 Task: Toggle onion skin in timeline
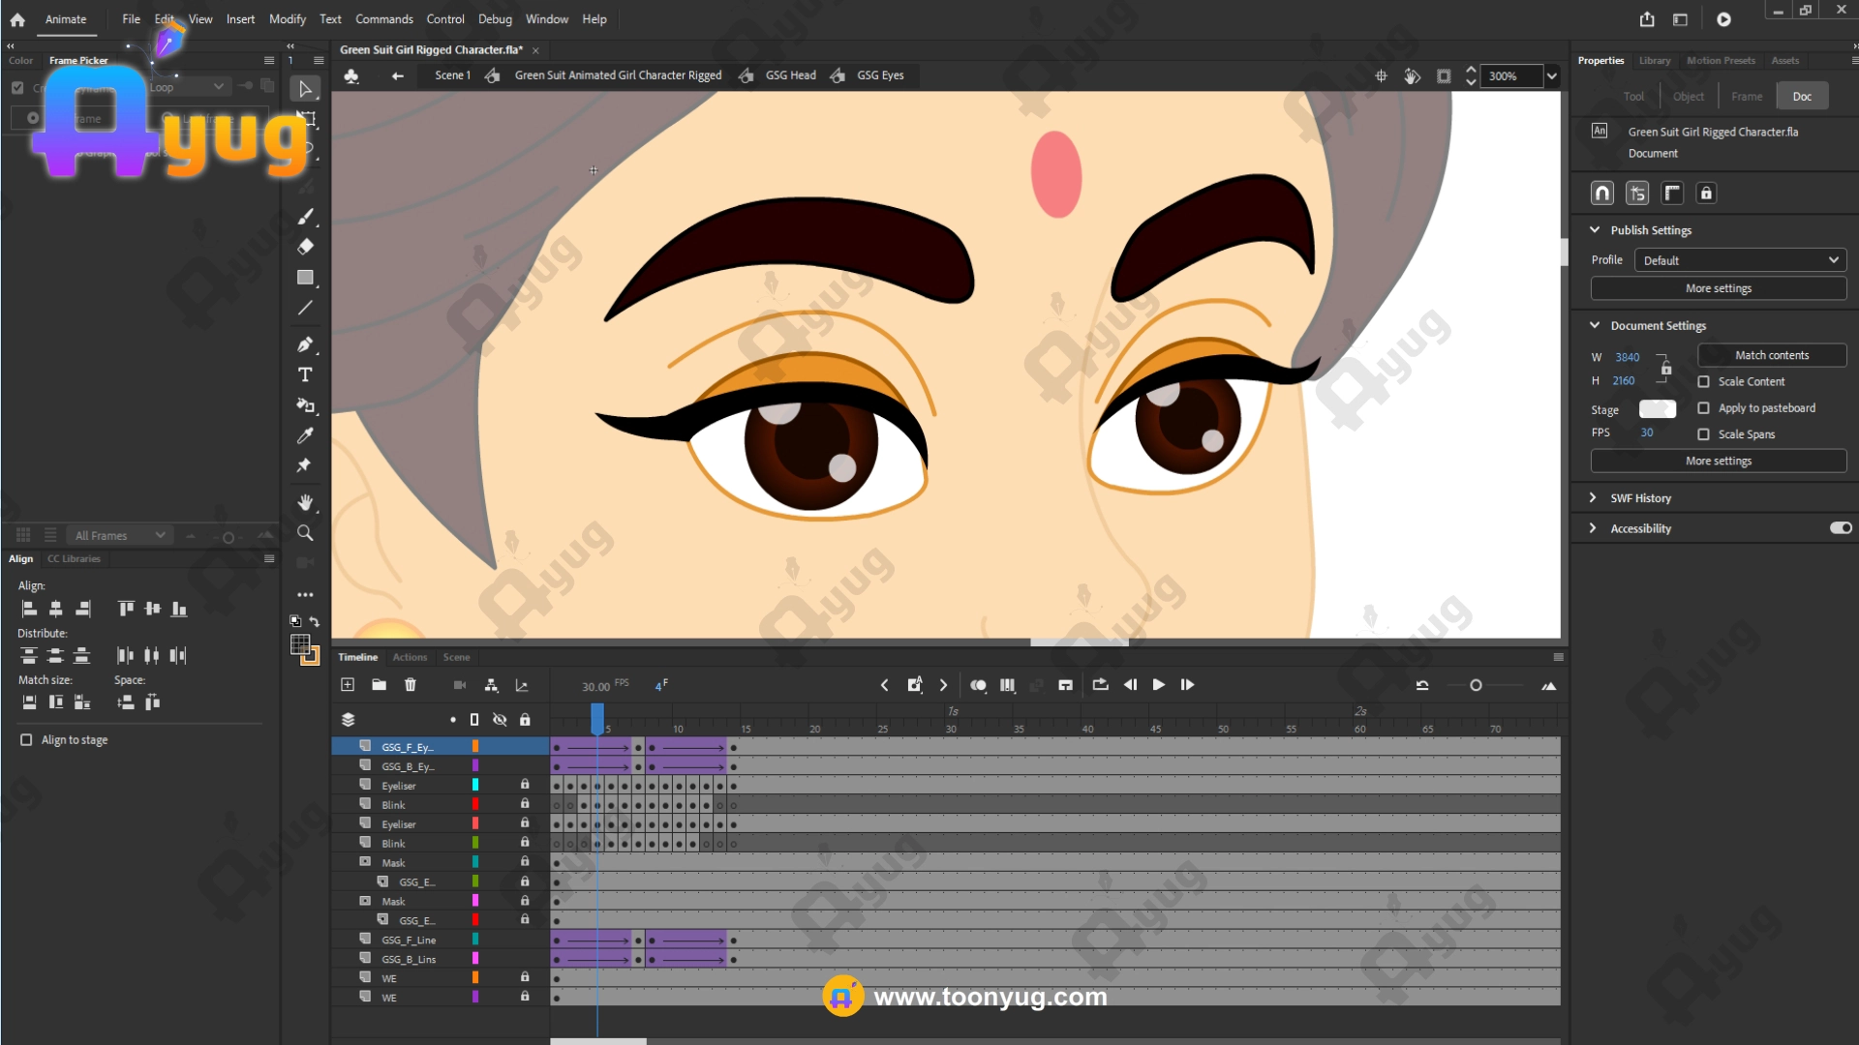coord(978,685)
